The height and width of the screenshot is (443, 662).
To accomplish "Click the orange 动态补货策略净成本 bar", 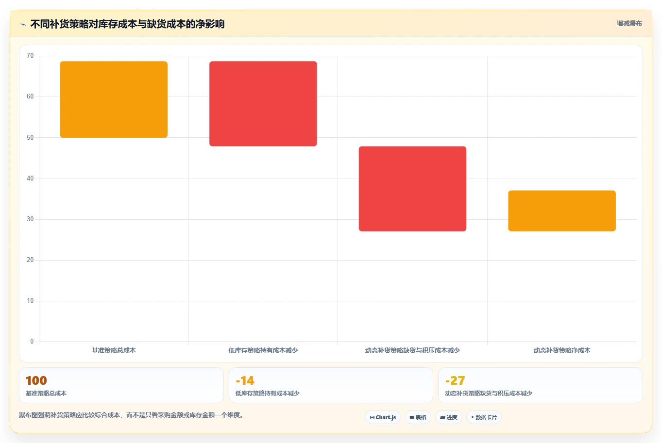I will pos(562,211).
